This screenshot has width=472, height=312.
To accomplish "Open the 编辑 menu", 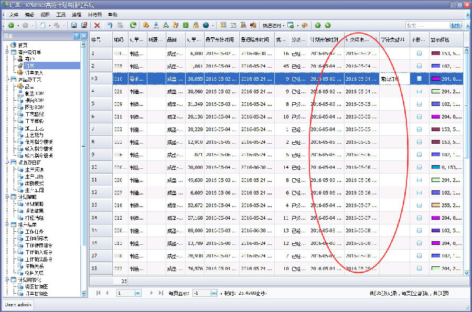I will pyautogui.click(x=29, y=15).
